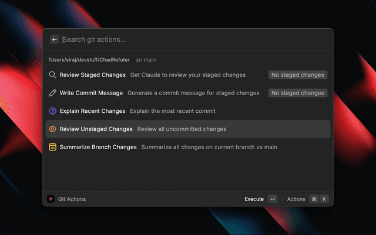Viewport: 376px width, 235px height.
Task: Choose the Explain Recent Changes action
Action: [92, 111]
